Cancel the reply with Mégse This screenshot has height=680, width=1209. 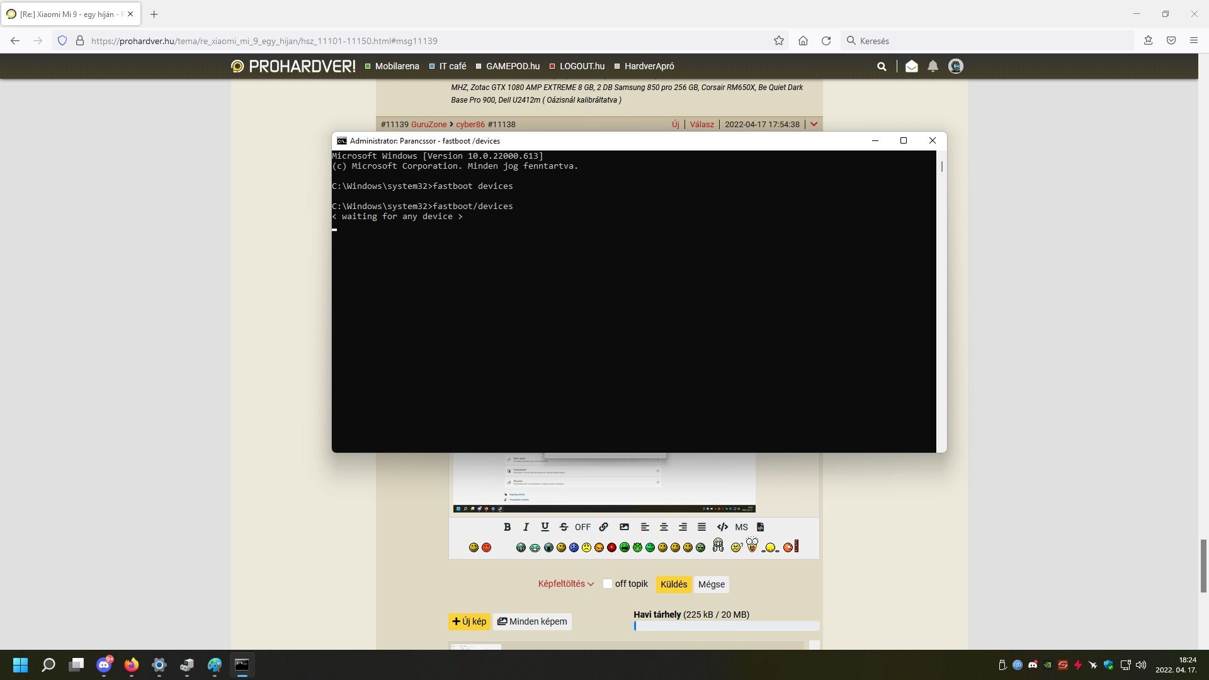click(711, 584)
